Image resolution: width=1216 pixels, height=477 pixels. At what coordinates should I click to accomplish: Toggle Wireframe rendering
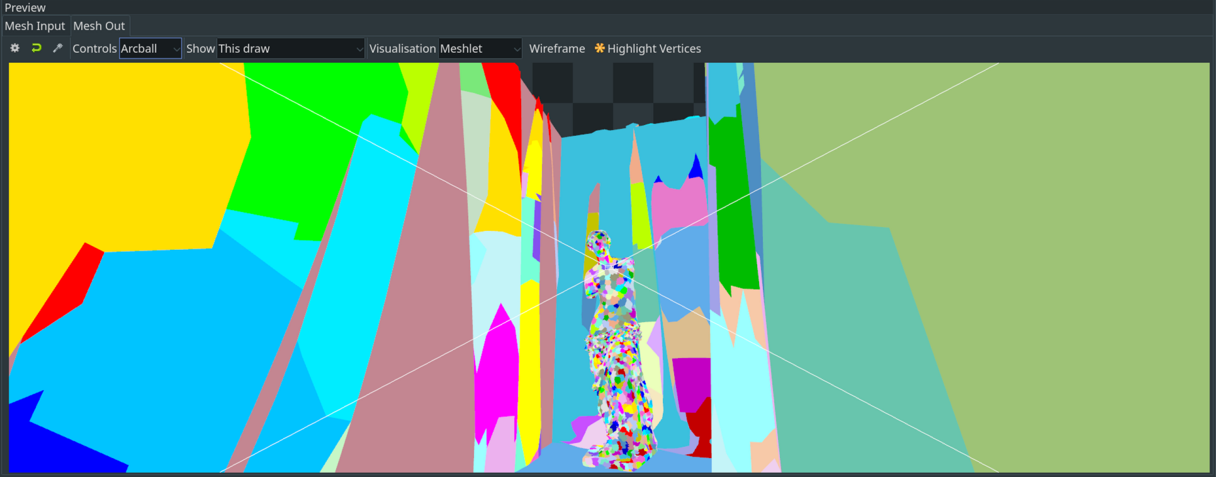pyautogui.click(x=556, y=48)
